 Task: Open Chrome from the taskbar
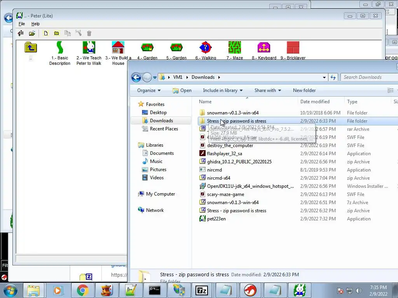(83, 290)
